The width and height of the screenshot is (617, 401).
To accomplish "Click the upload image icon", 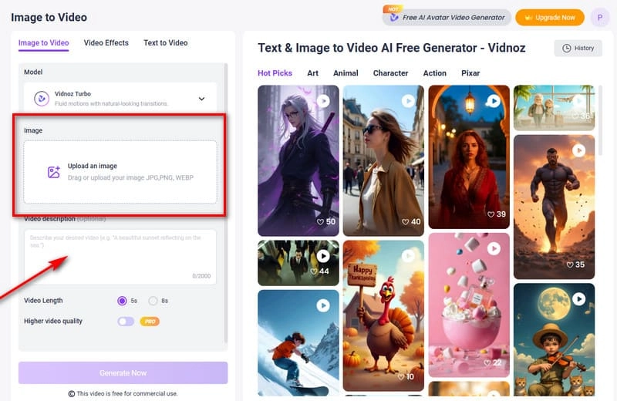I will (53, 172).
